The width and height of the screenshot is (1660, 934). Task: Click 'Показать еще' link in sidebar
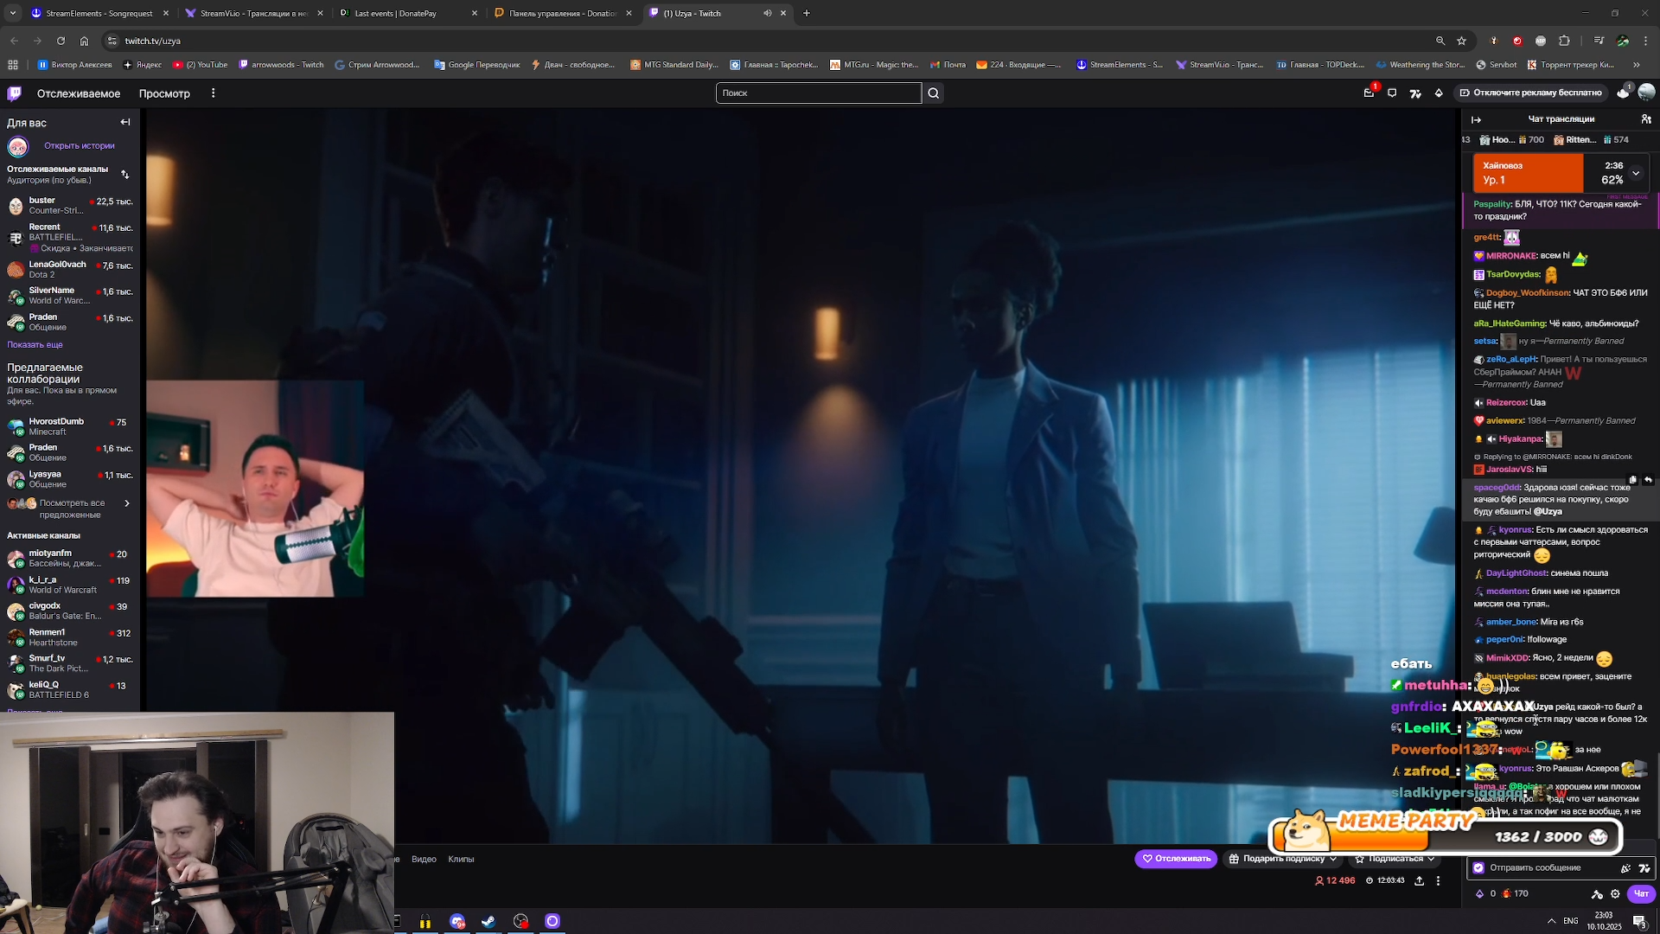click(35, 344)
